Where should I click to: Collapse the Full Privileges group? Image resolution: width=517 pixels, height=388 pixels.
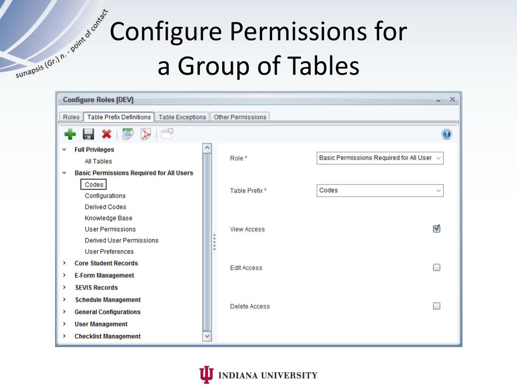point(64,150)
